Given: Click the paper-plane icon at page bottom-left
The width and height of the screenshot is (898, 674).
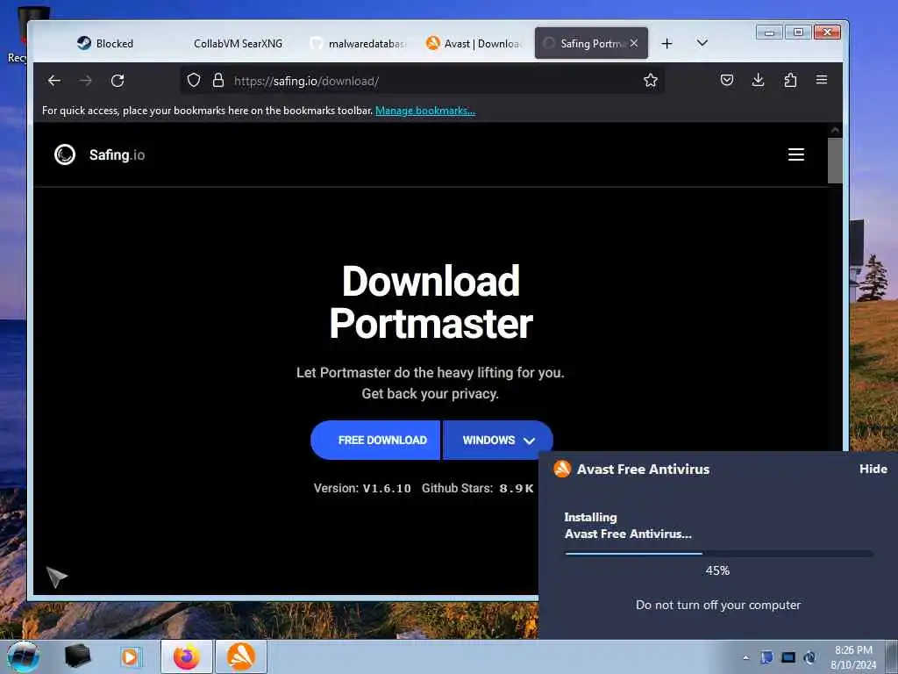Looking at the screenshot, I should tap(56, 577).
